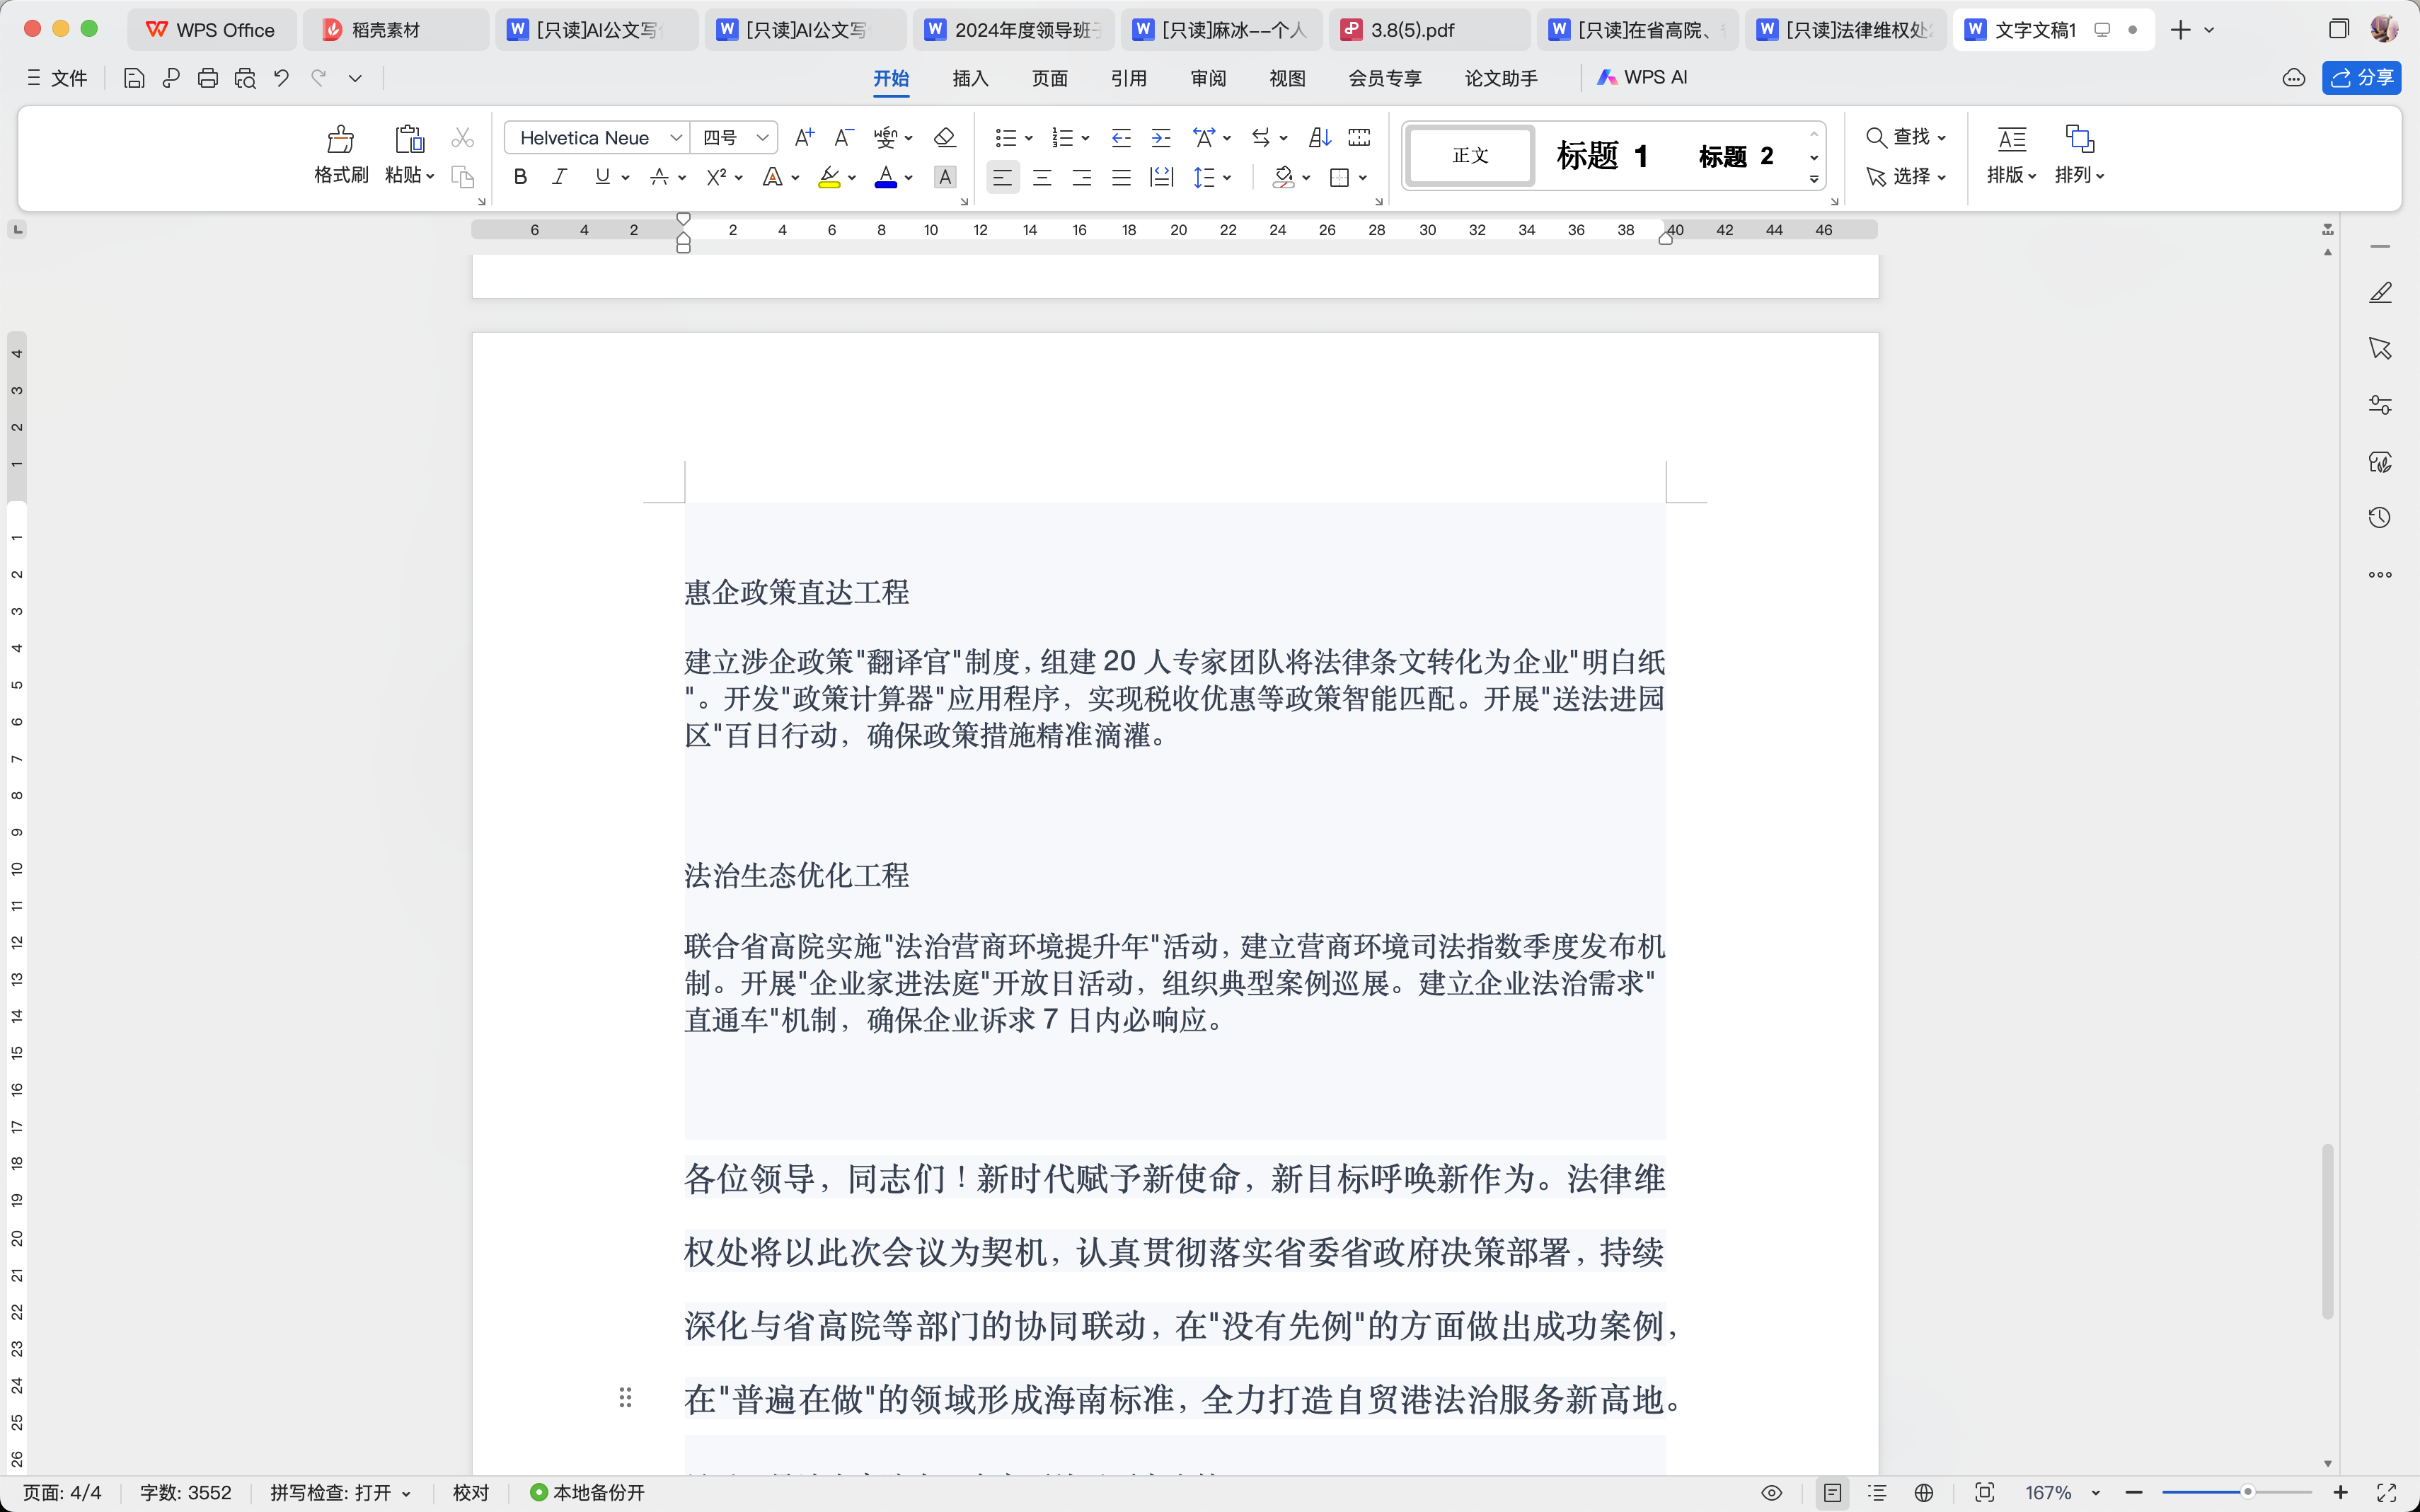Click the undo arrow icon
This screenshot has height=1512, width=2420.
coord(282,78)
